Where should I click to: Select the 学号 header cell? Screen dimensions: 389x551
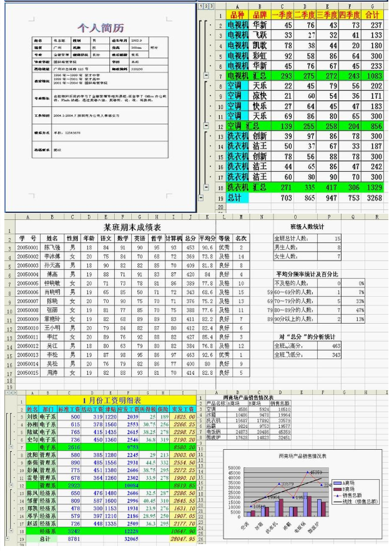click(27, 238)
